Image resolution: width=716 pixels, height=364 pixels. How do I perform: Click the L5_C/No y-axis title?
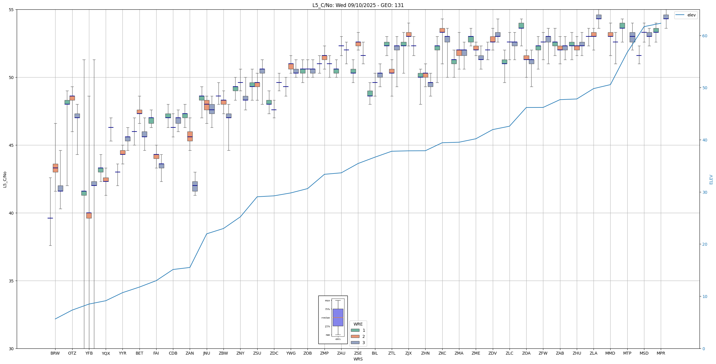tap(5, 179)
